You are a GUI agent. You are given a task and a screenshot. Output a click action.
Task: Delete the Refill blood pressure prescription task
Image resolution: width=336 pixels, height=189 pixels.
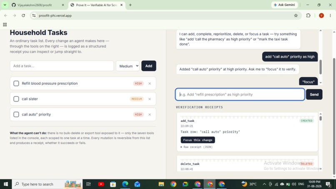coord(150,83)
